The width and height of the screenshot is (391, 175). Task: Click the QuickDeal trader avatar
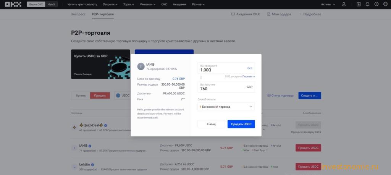coord(74,127)
